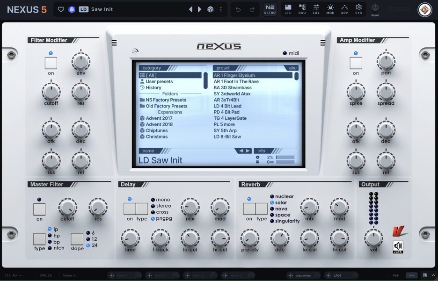Open the ARP arpeggiator tab
This screenshot has width=438, height=281.
coord(344,9)
